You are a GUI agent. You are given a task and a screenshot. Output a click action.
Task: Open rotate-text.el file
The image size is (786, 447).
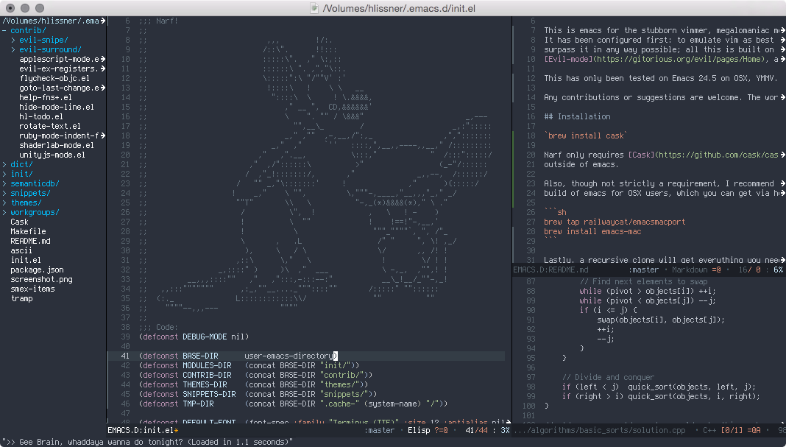click(49, 126)
